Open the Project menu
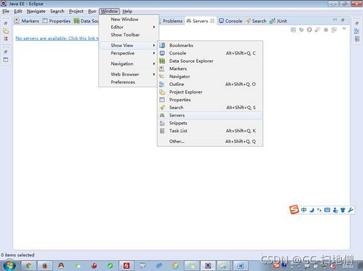The height and width of the screenshot is (271, 363). click(x=76, y=11)
